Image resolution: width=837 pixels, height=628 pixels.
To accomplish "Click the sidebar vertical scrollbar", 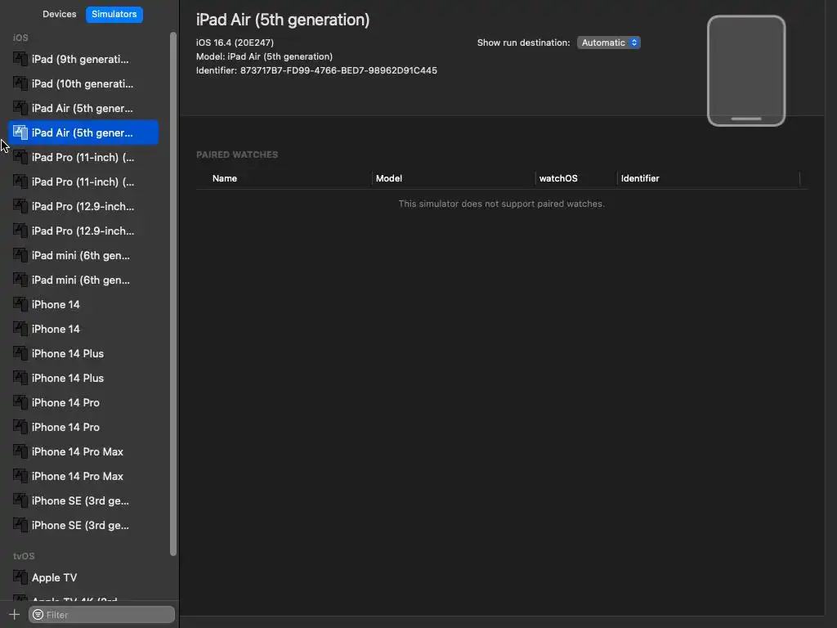I will click(x=173, y=294).
